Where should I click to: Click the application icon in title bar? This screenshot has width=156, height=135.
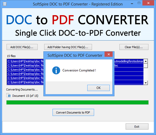(5, 4)
